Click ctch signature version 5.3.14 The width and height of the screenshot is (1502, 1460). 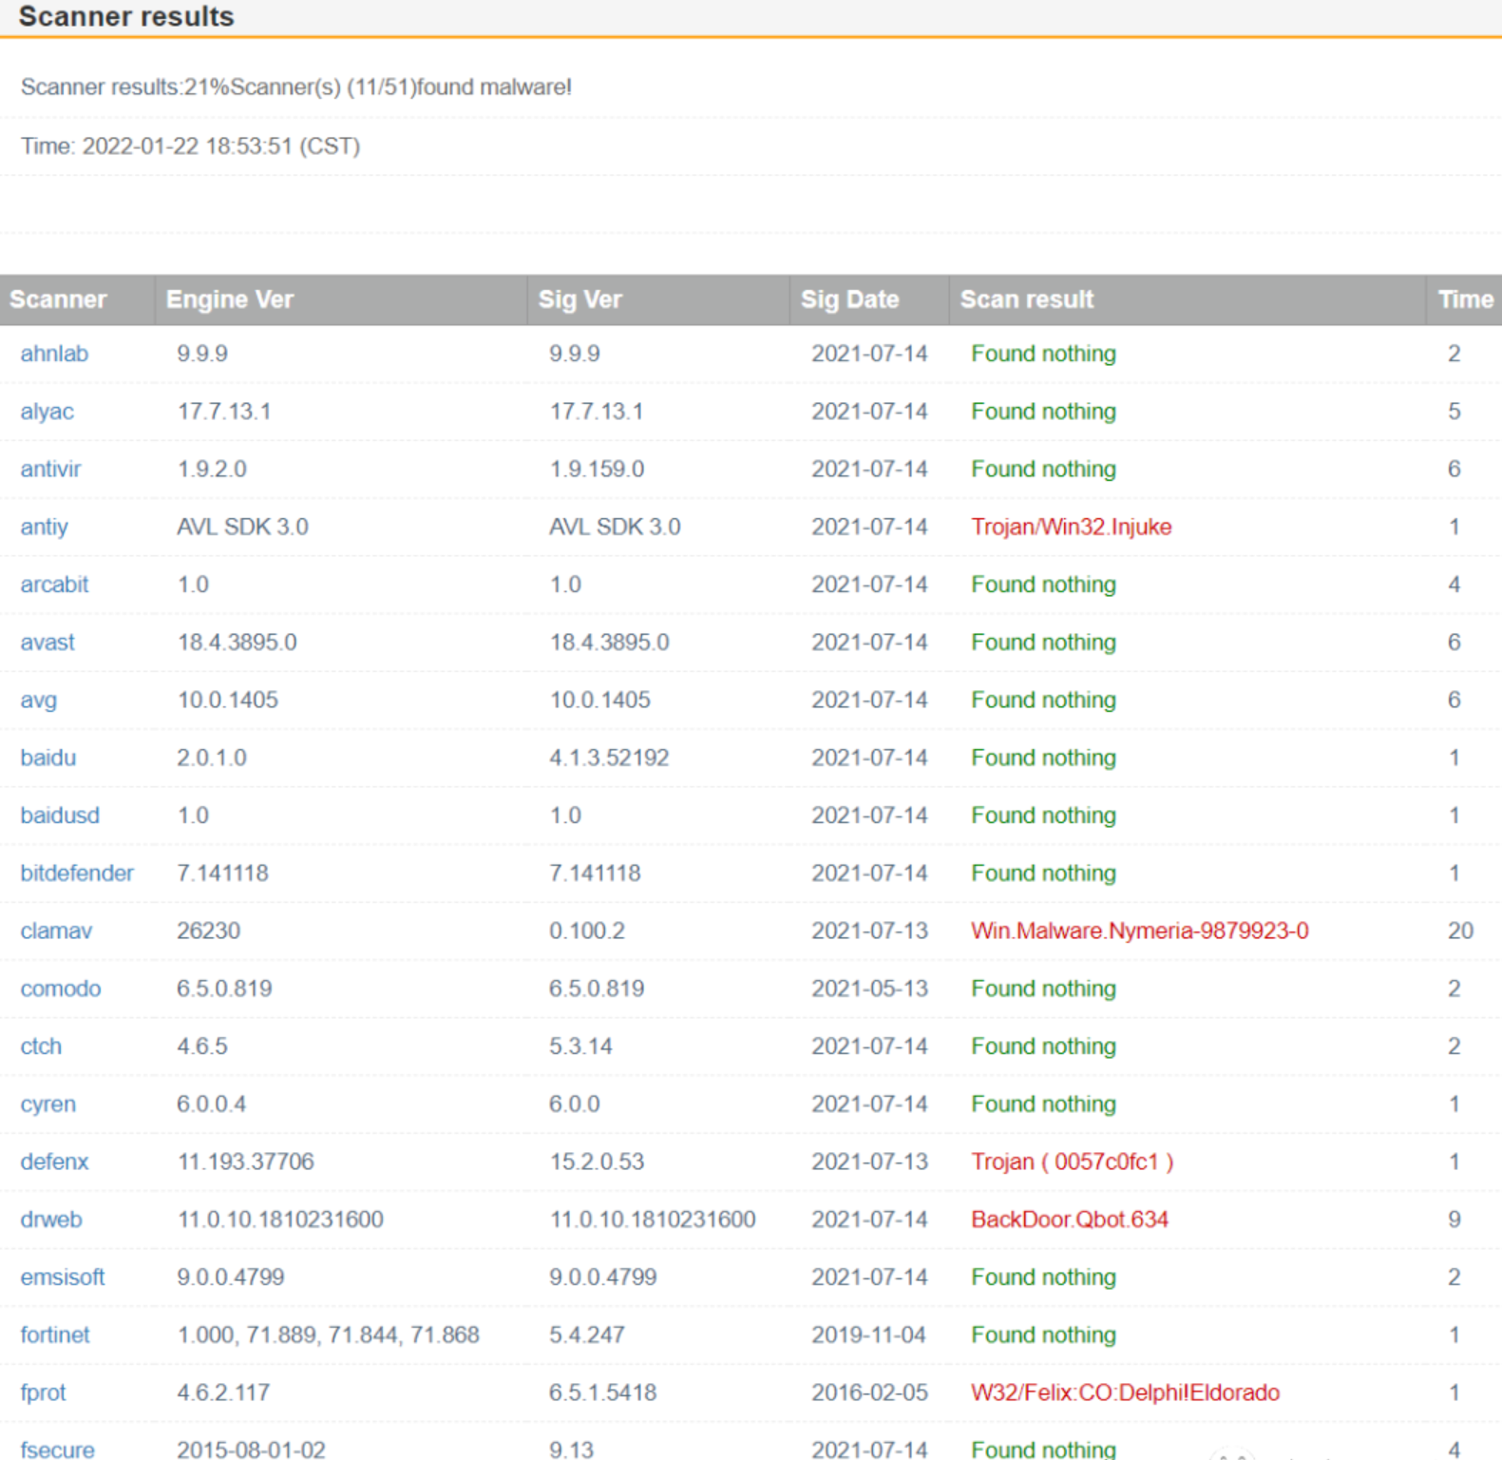click(580, 1047)
